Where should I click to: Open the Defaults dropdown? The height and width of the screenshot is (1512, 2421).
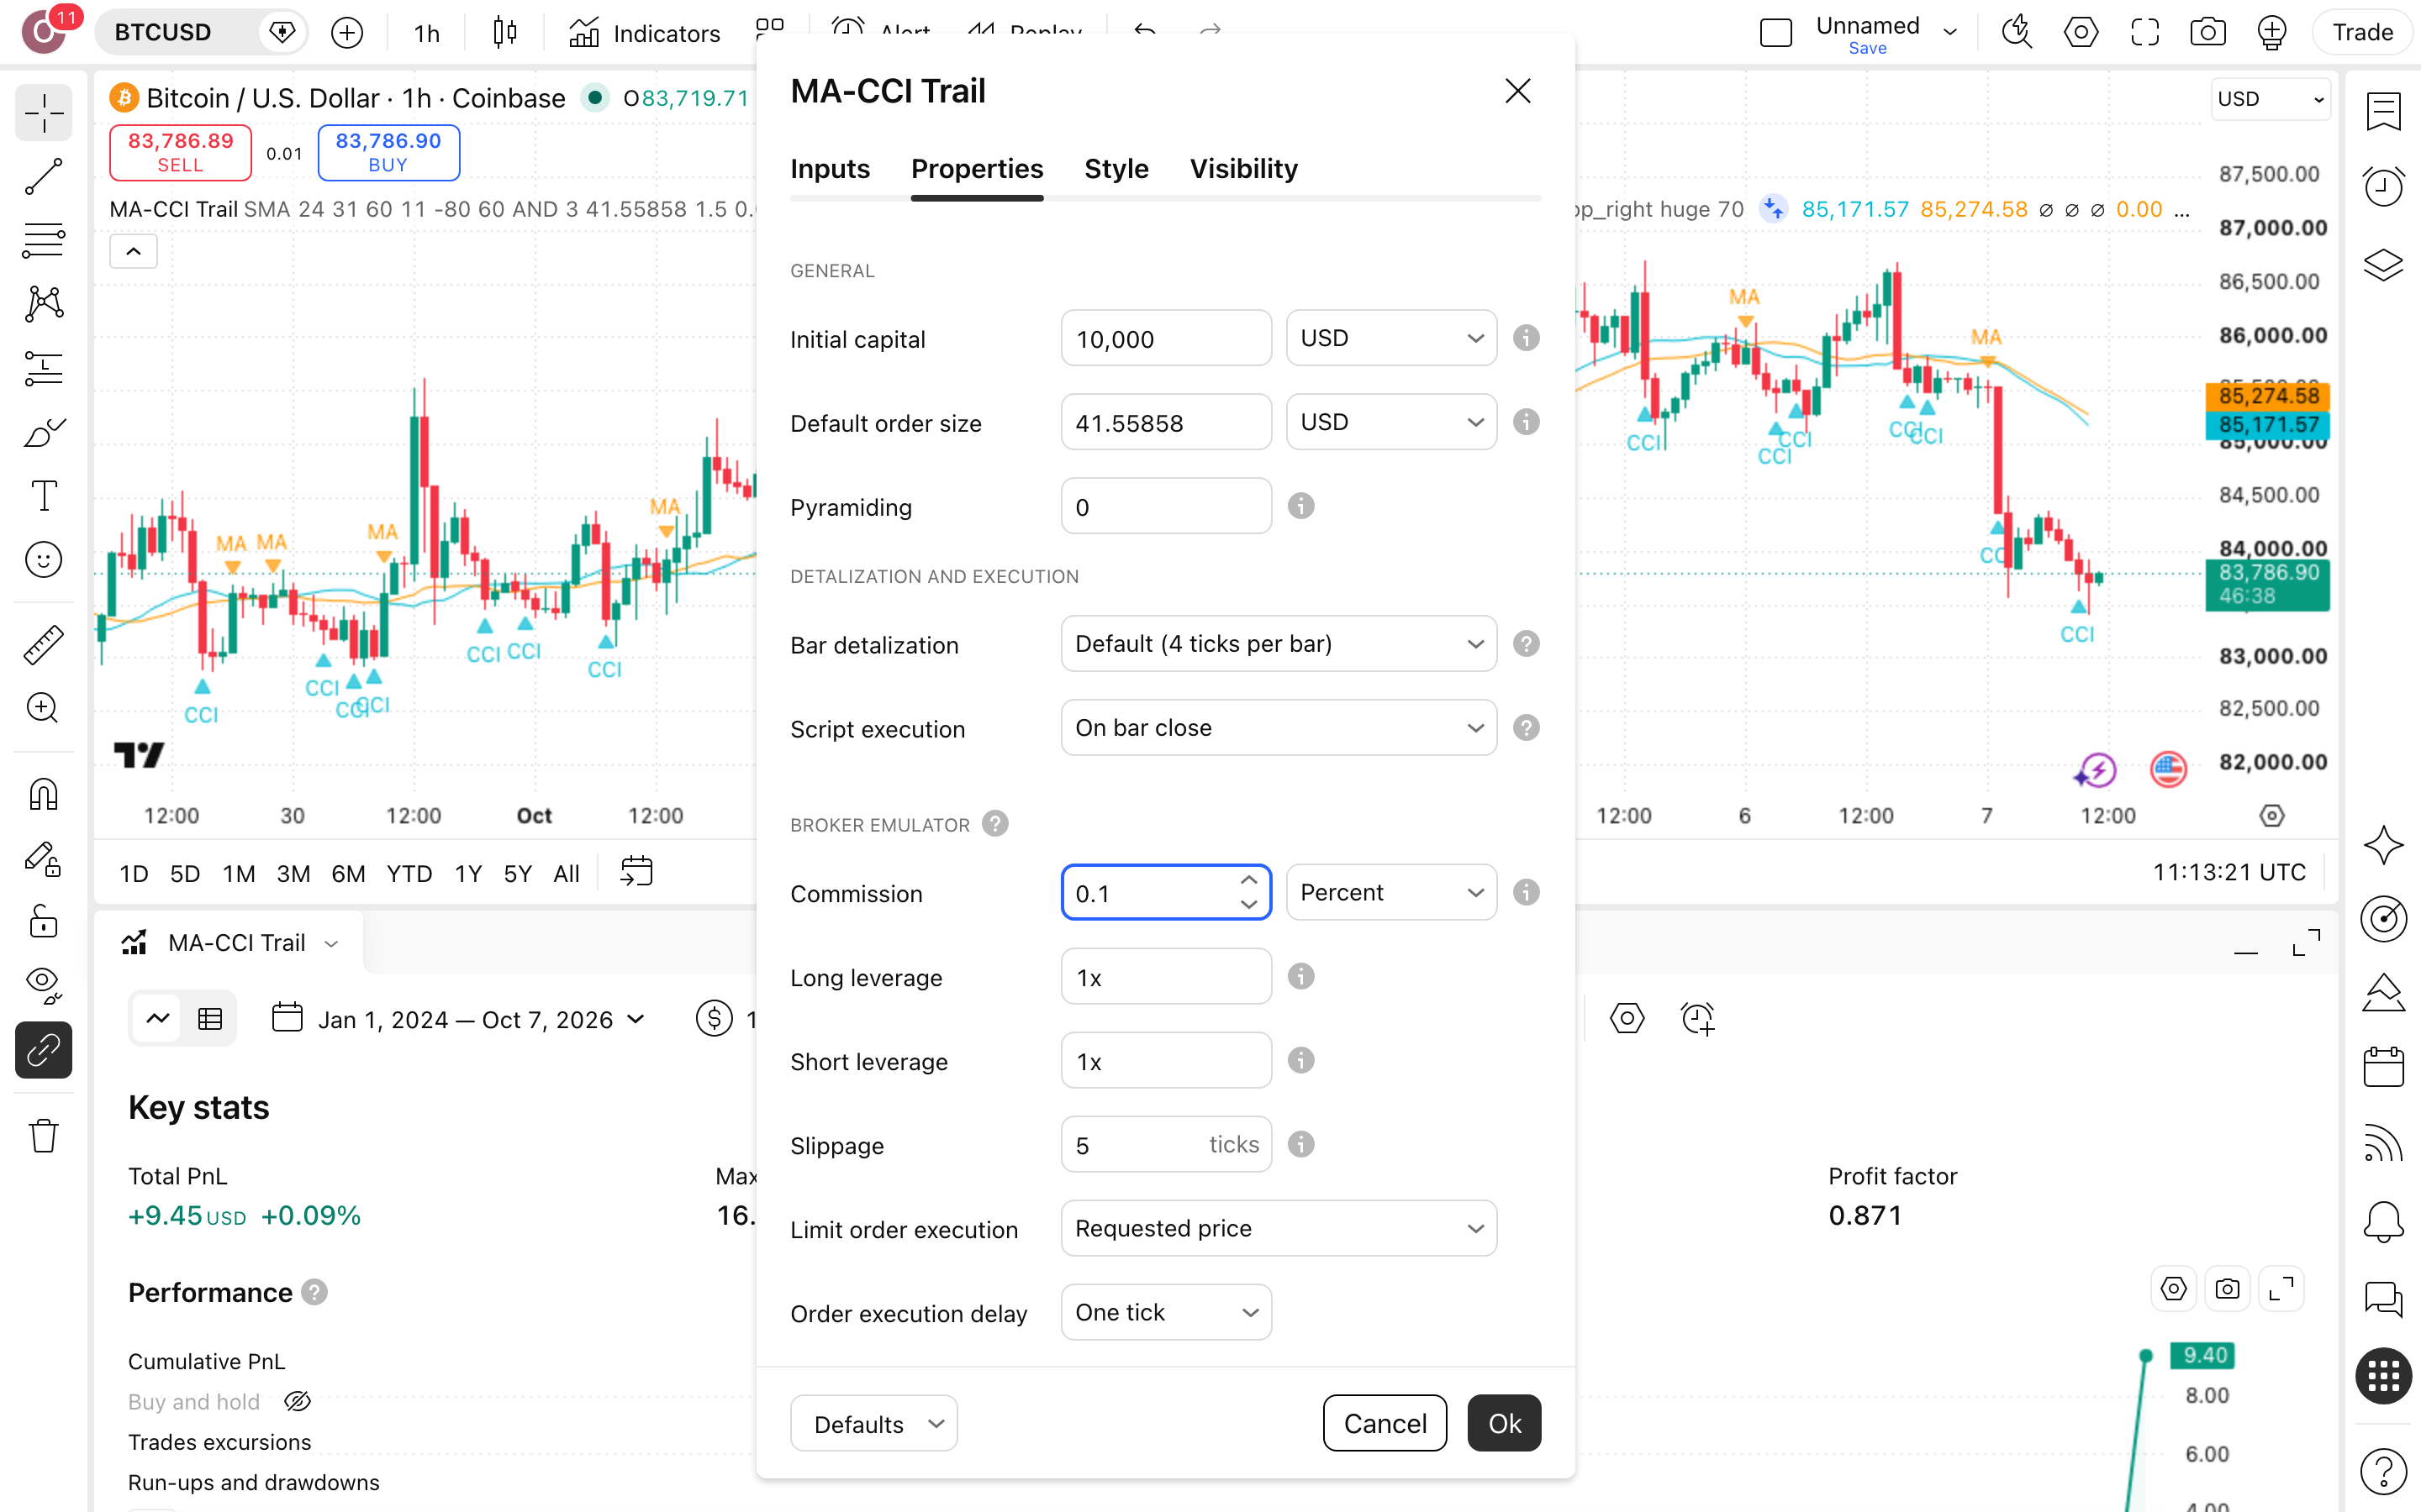click(873, 1423)
